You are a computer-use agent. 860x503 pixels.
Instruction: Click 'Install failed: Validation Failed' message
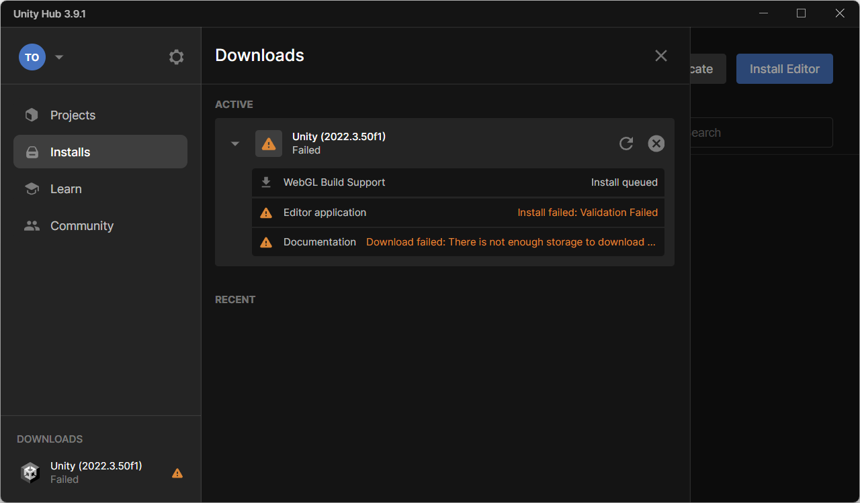587,213
